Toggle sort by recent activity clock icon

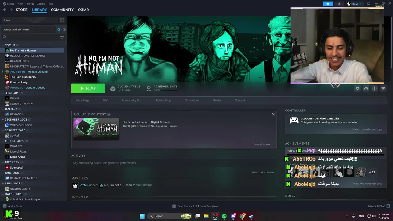click(x=59, y=29)
